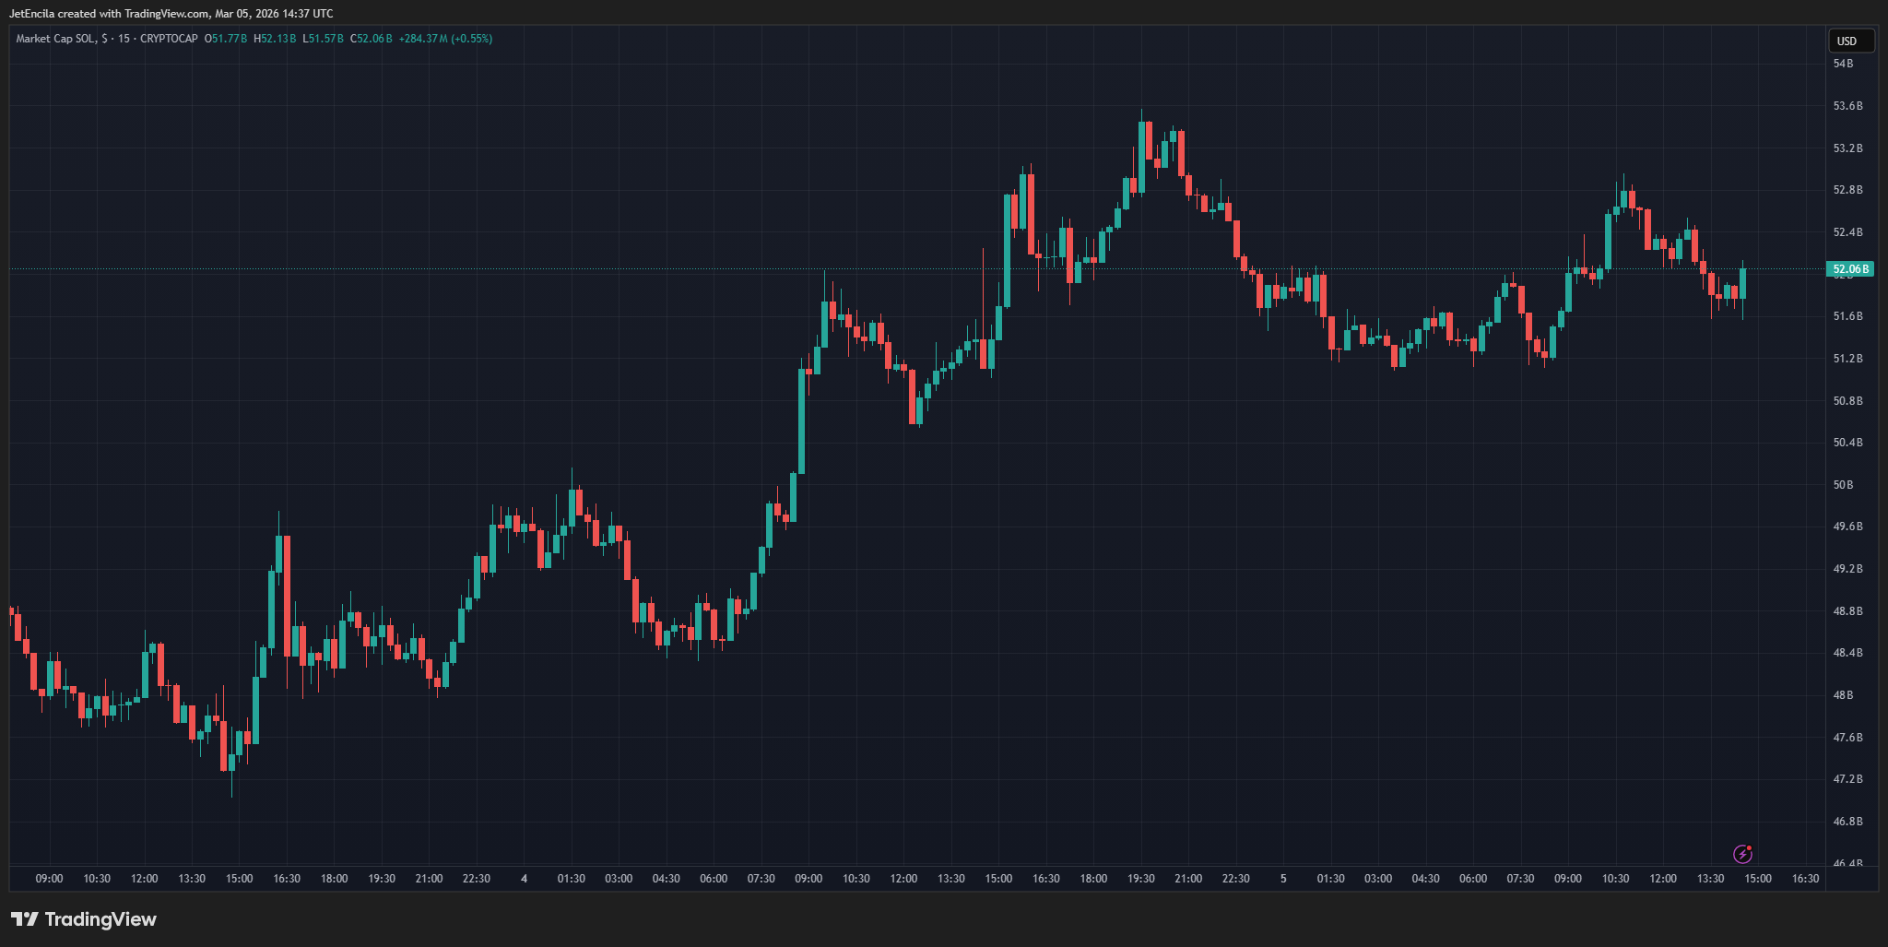
Task: Click the CRYPTOCAP exchange label
Action: [169, 38]
